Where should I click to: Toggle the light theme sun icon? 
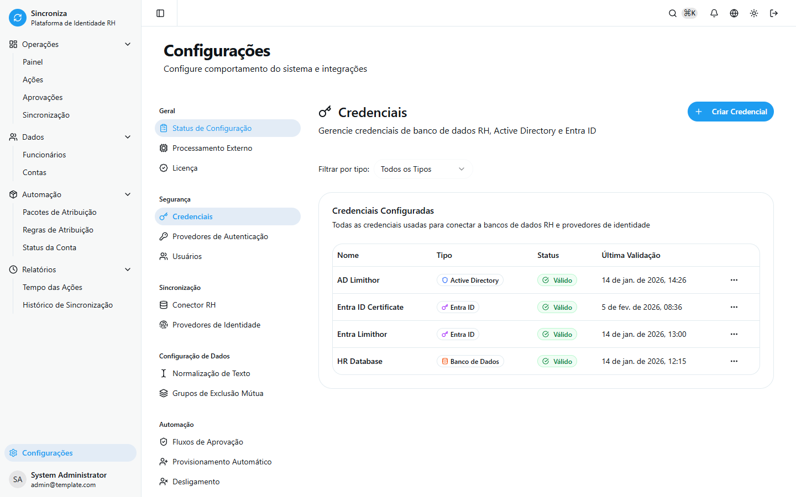pyautogui.click(x=753, y=13)
